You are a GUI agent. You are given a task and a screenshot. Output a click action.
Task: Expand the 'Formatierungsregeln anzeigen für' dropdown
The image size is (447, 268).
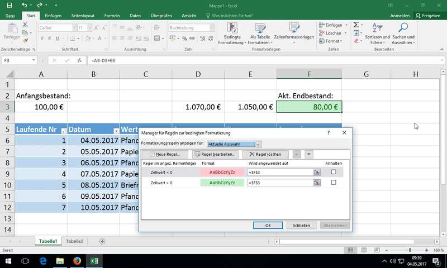258,144
